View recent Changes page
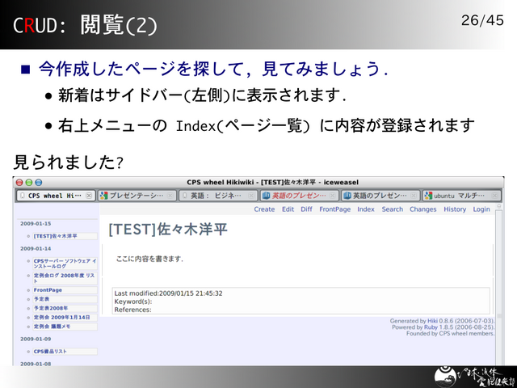 422,209
